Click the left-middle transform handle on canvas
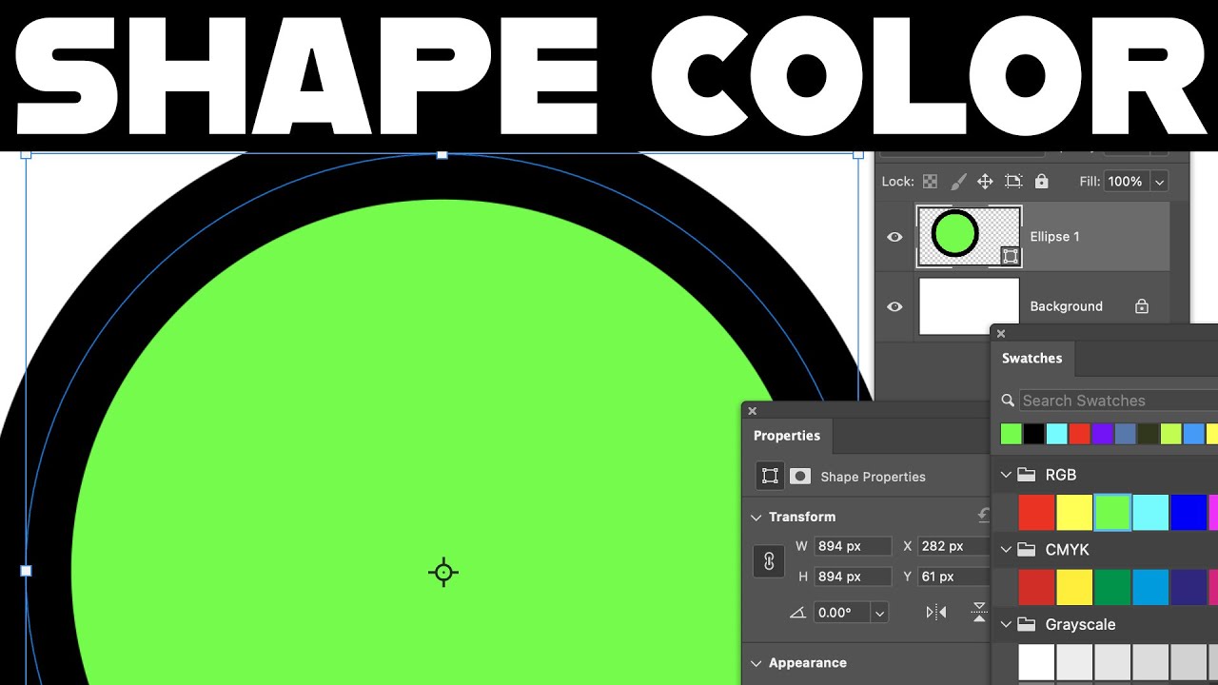Screen dimensions: 1218x685 point(26,571)
